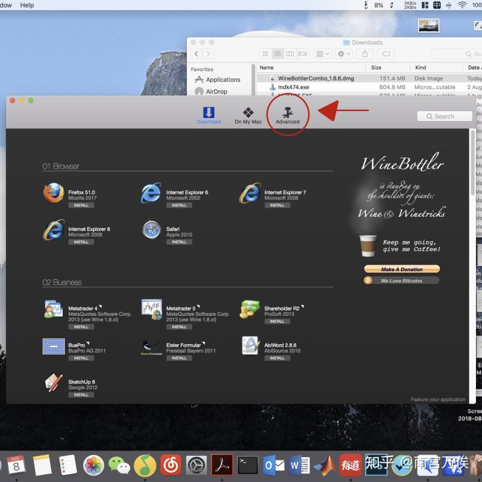
Task: Click the Finder edit tags button
Action: [386, 54]
